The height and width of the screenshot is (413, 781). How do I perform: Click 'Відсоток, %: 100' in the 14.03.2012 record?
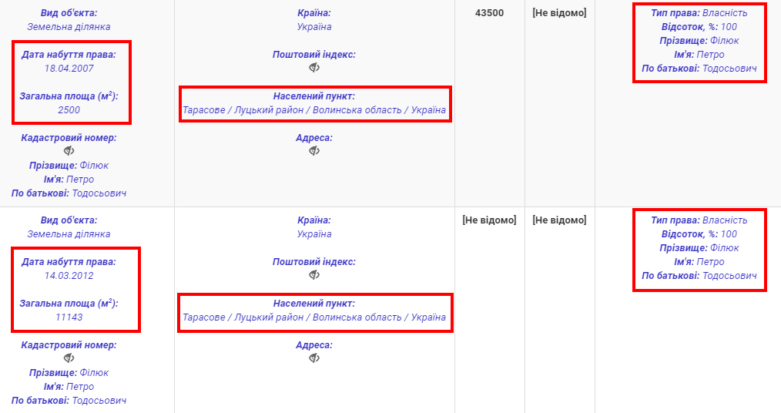click(699, 234)
